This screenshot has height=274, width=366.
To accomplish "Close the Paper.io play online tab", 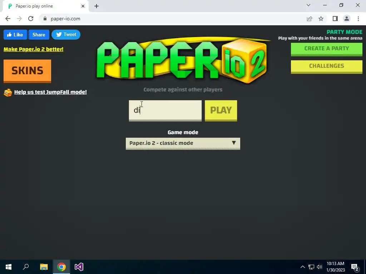I will point(83,6).
